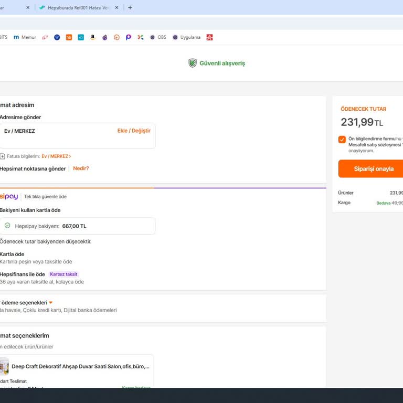Open the dark blue round bookmark icon
The height and width of the screenshot is (403, 403).
pyautogui.click(x=57, y=37)
